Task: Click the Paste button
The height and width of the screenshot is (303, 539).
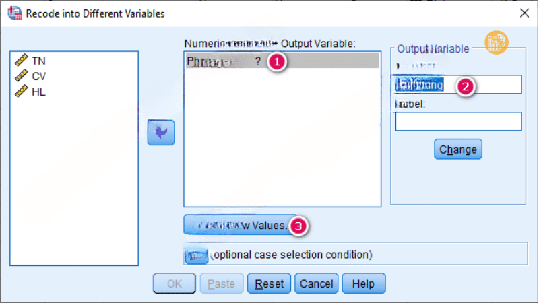Action: [222, 283]
